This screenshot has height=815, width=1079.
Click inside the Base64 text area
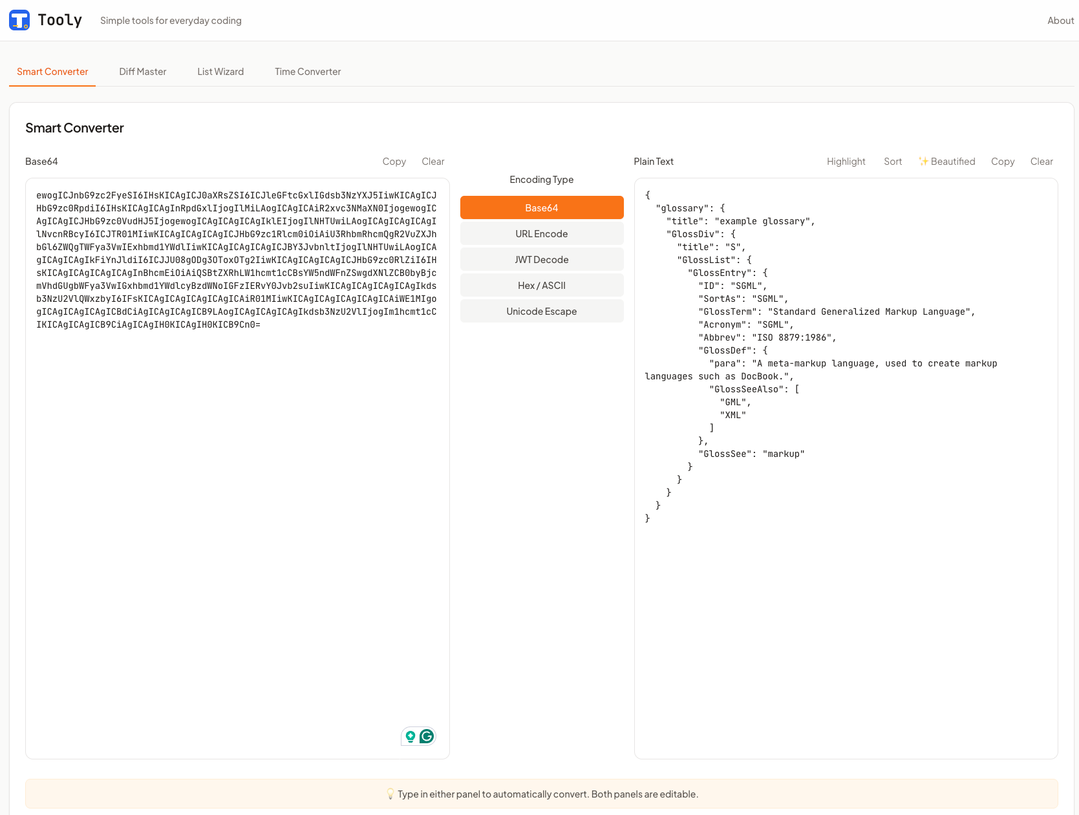tap(237, 452)
